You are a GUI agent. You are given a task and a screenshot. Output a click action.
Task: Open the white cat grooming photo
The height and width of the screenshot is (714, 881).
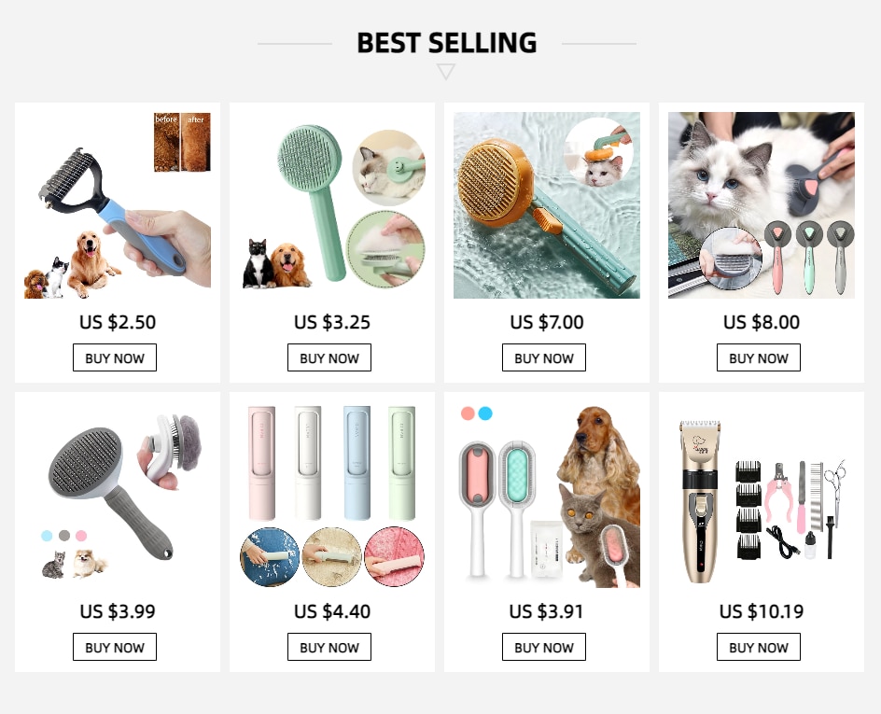pos(762,205)
